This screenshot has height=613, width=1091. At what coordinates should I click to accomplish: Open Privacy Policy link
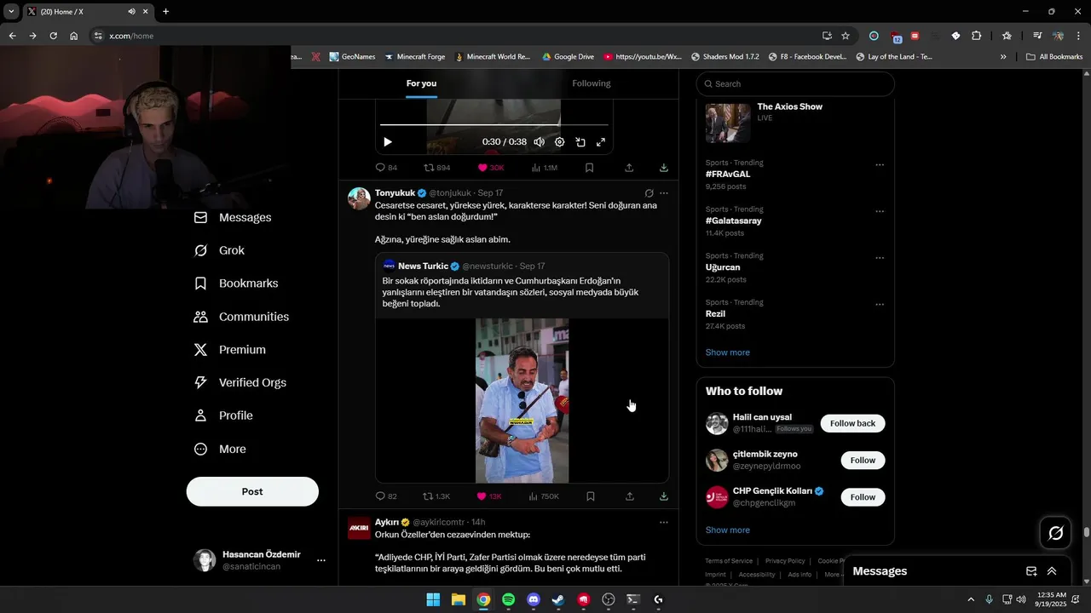point(785,561)
